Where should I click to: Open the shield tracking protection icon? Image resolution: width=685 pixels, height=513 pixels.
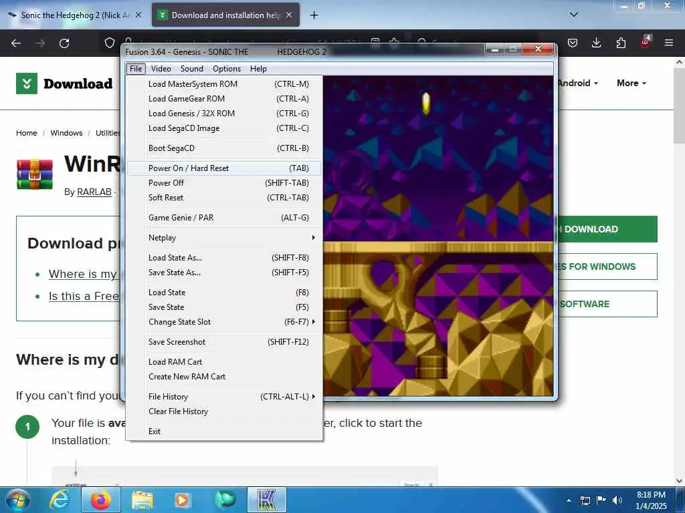click(x=110, y=43)
